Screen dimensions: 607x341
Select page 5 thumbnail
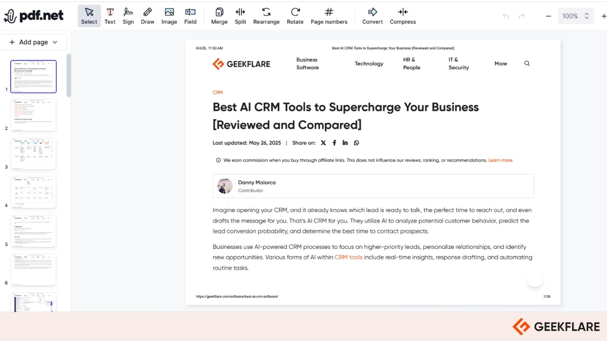click(x=33, y=232)
